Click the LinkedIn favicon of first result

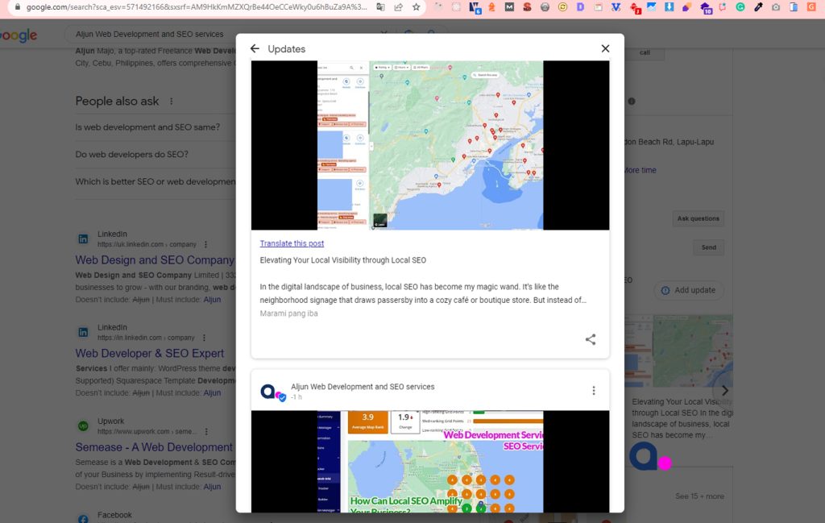[x=83, y=239]
